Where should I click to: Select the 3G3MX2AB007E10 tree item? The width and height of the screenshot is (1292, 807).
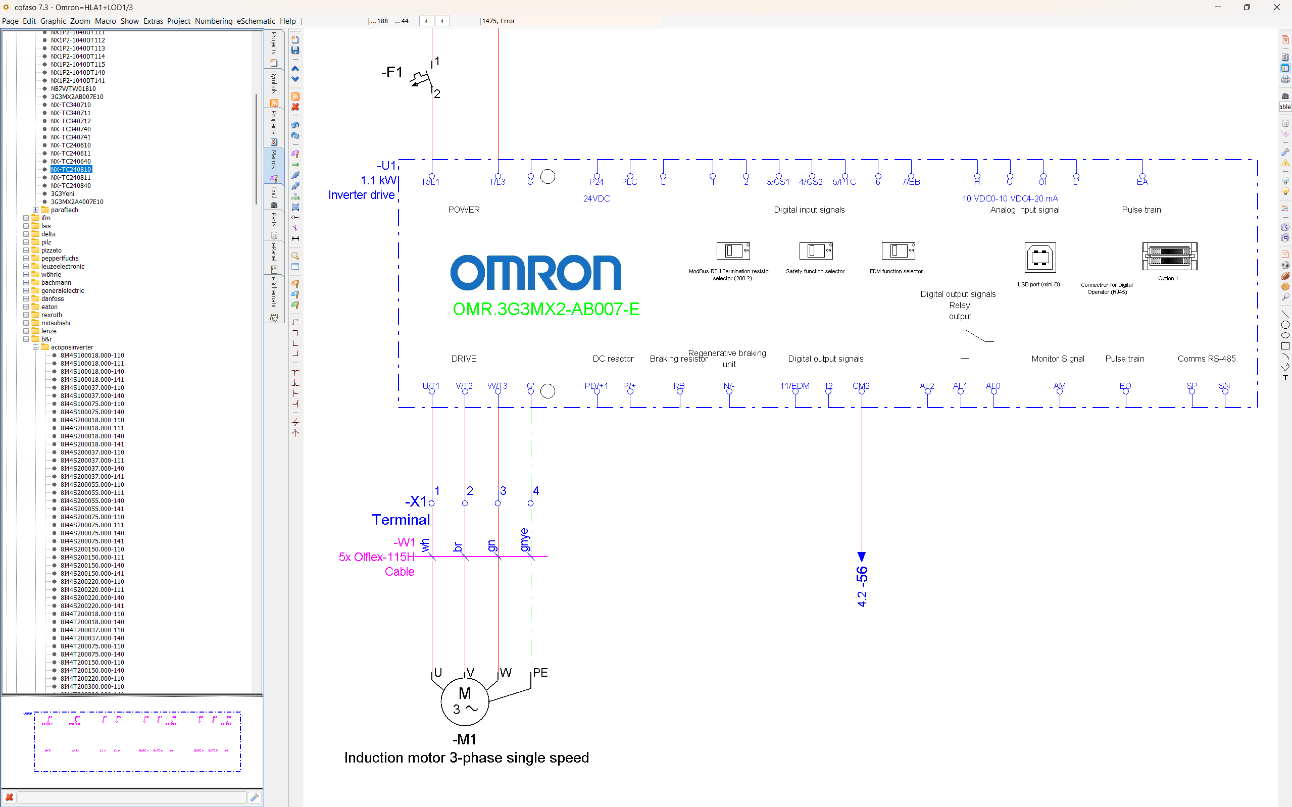coord(77,96)
